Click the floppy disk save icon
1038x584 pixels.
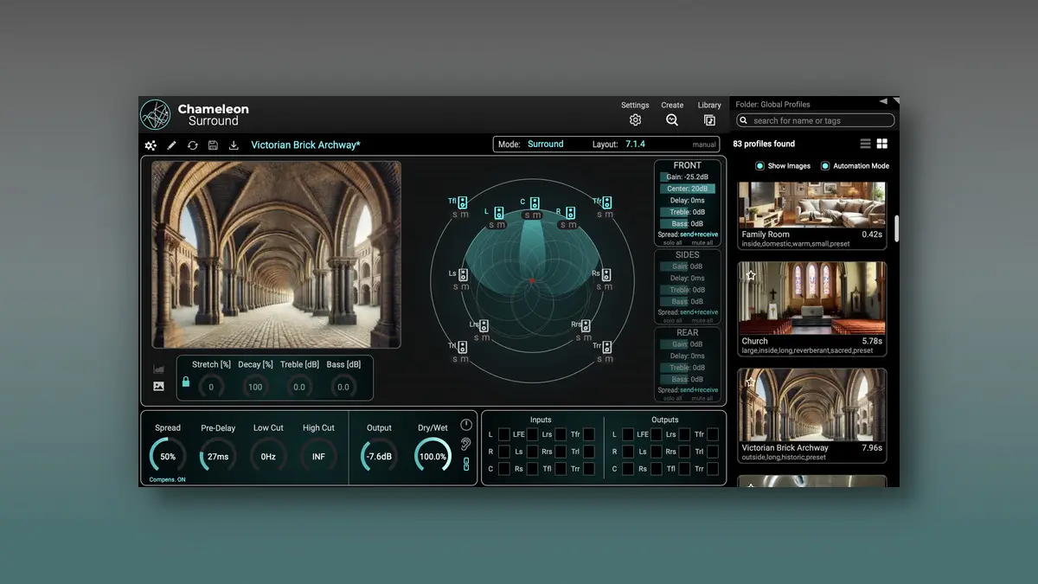coord(213,145)
